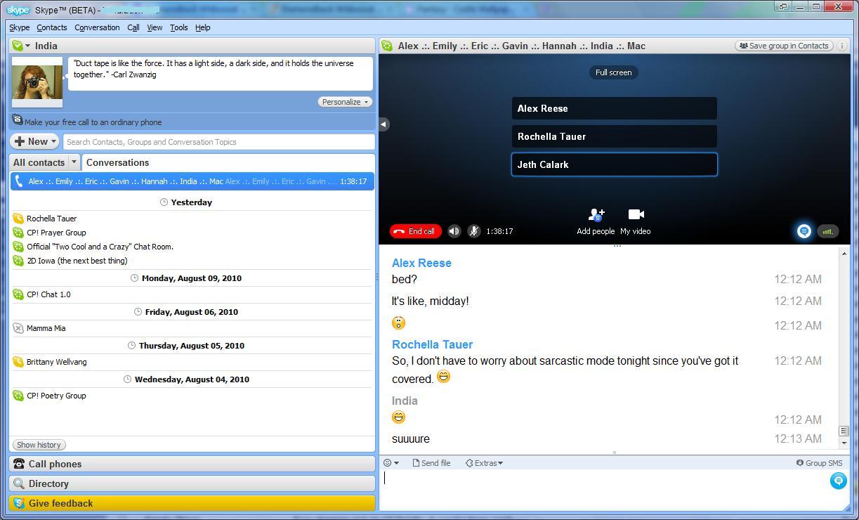Screen dimensions: 859x520
Task: Open the Contacts menu
Action: [x=52, y=27]
